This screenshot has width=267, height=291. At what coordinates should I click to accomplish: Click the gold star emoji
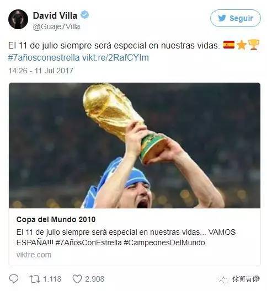tap(242, 45)
